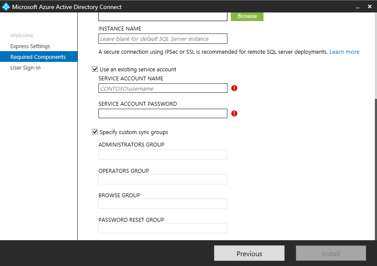Click the green Browse button

click(x=247, y=16)
